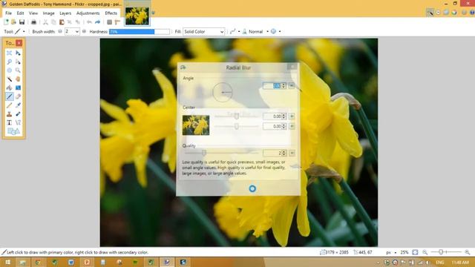The image size is (475, 267).
Task: Toggle the Layers window button
Action: click(446, 13)
